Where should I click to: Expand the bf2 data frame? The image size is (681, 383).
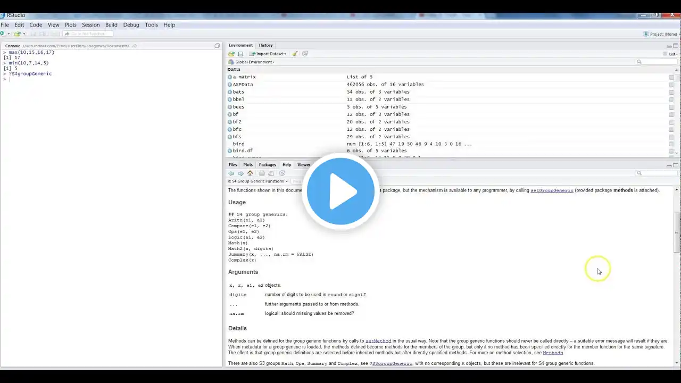(230, 122)
